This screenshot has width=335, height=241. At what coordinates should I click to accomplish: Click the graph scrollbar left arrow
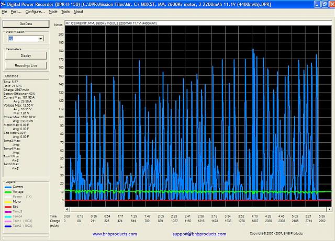67,210
